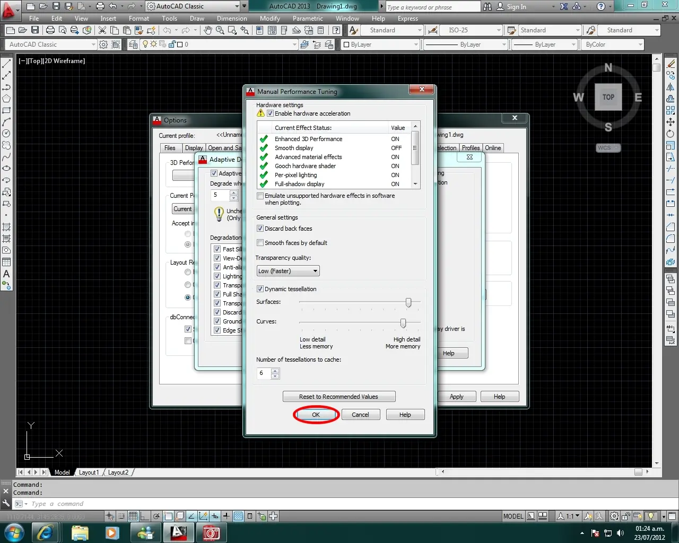679x543 pixels.
Task: Select the Table tool in Draw toolbar
Action: click(x=6, y=262)
